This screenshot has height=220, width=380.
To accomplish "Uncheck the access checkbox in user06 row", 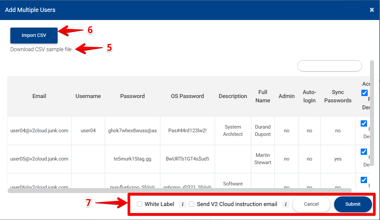I will (x=364, y=180).
